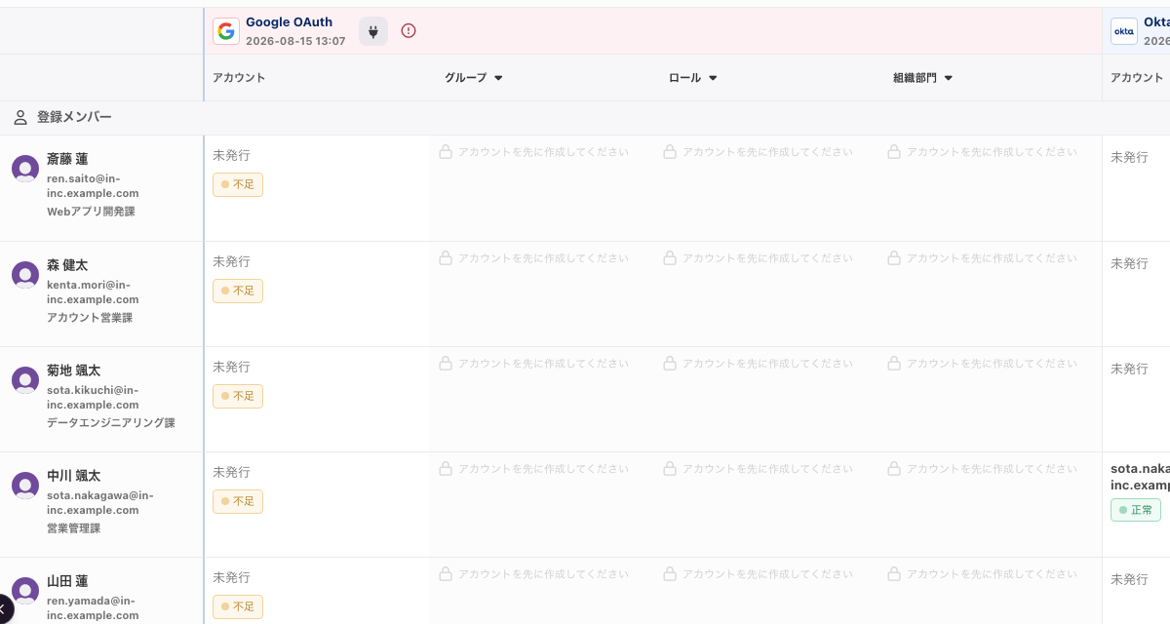Click the avatar of 中川 颯太
The width and height of the screenshot is (1170, 624).
(25, 486)
